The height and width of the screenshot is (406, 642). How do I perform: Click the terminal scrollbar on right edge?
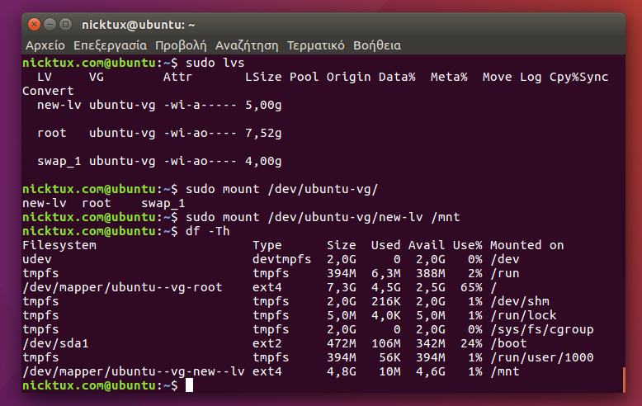click(623, 380)
